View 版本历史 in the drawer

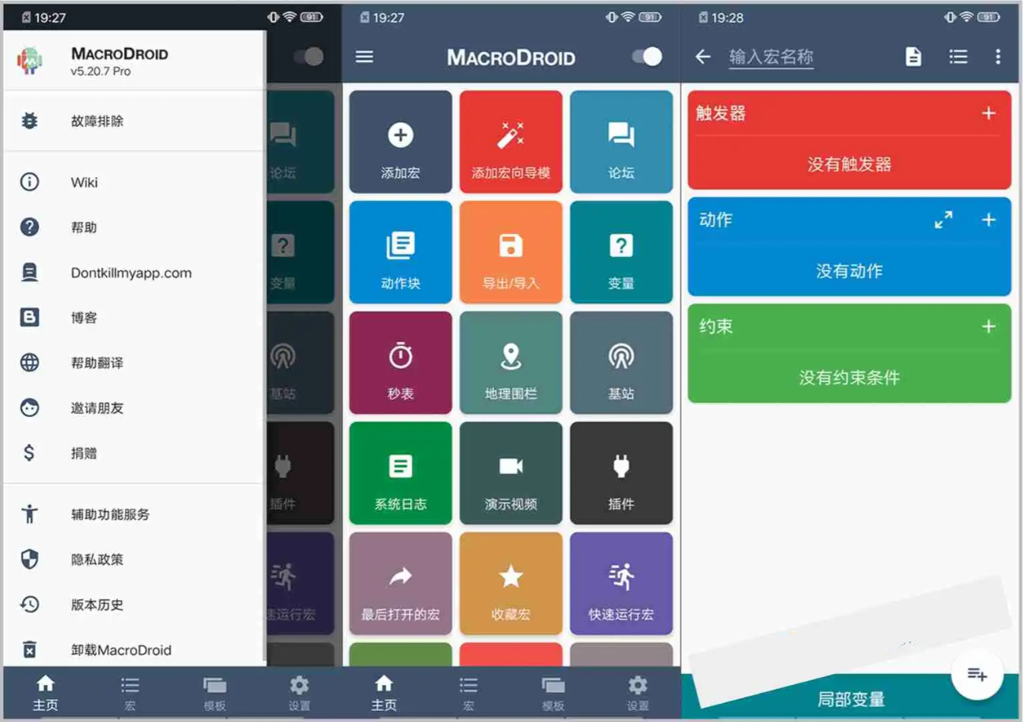pyautogui.click(x=134, y=605)
